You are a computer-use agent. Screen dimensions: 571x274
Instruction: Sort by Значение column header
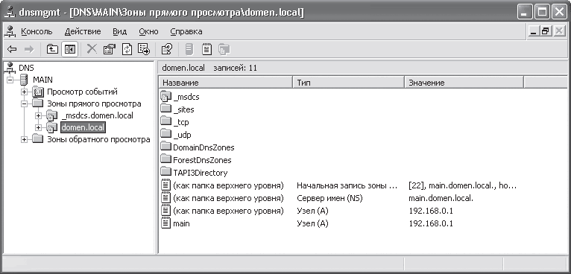pos(464,83)
